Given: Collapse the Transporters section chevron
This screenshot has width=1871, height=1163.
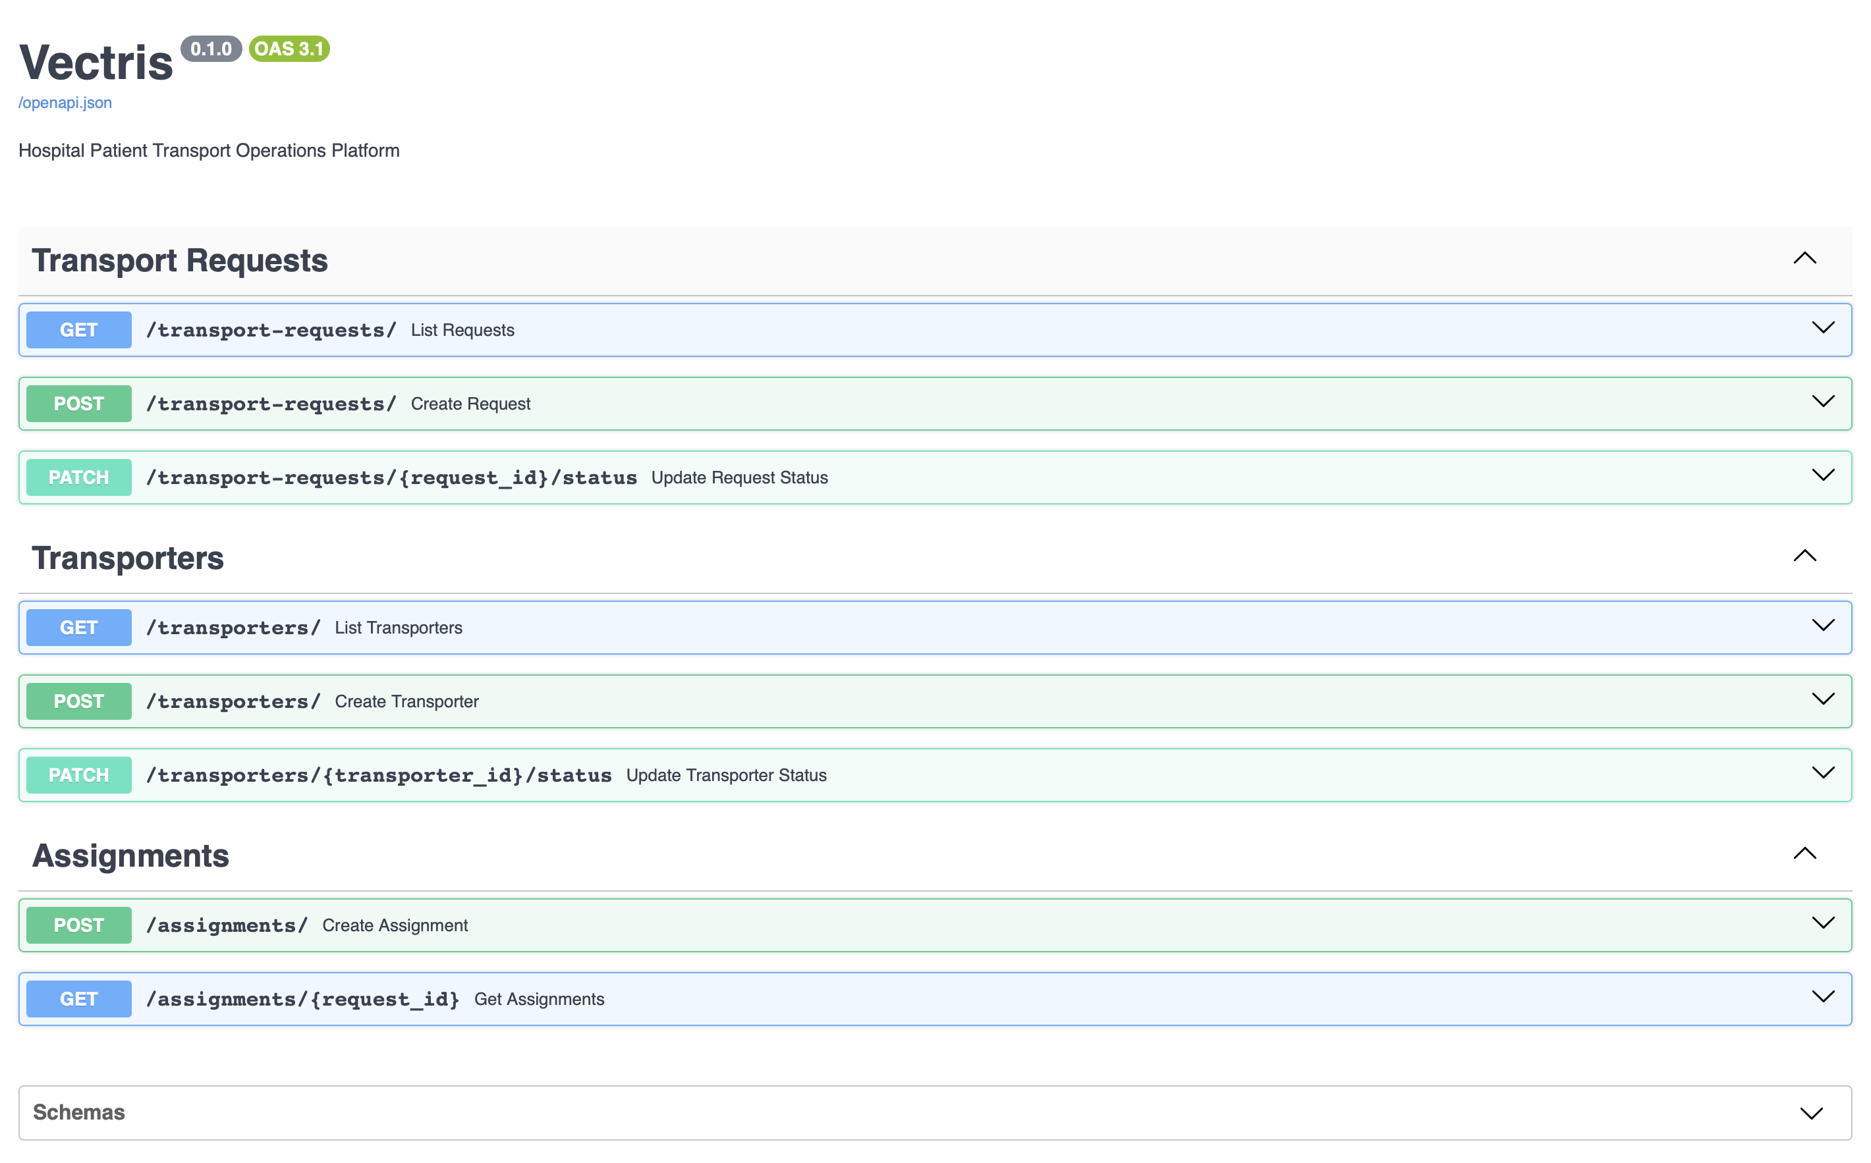Looking at the screenshot, I should point(1805,556).
